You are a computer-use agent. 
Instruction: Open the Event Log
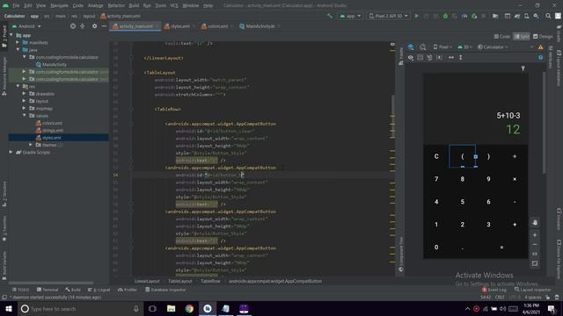point(494,290)
